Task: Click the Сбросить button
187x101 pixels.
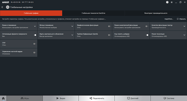Action: coord(181,19)
